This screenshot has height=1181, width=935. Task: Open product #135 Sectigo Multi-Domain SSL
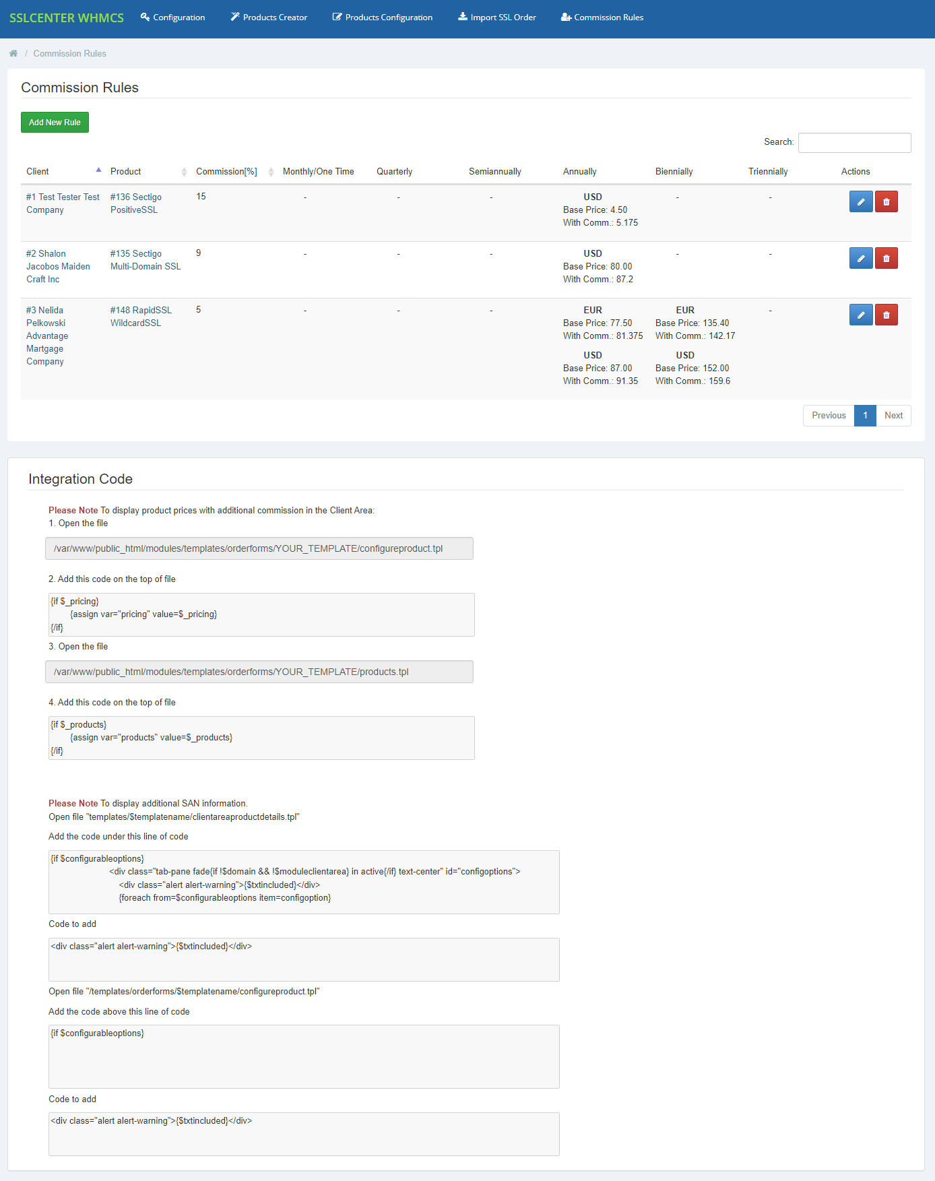(x=146, y=260)
